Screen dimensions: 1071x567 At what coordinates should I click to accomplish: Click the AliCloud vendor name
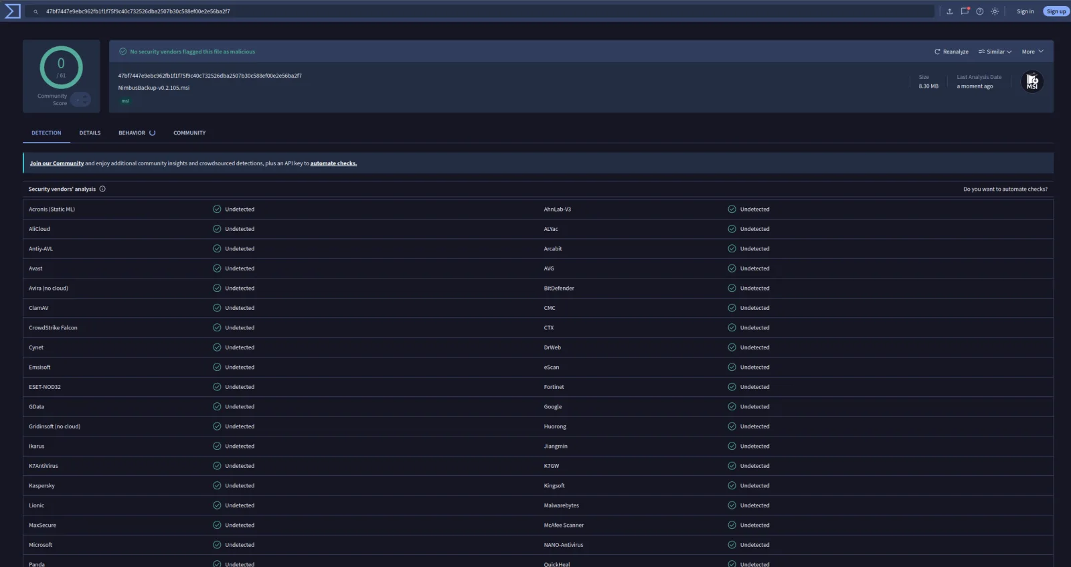click(x=39, y=229)
